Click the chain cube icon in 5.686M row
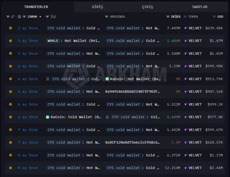230x177 pixels. click(x=11, y=41)
